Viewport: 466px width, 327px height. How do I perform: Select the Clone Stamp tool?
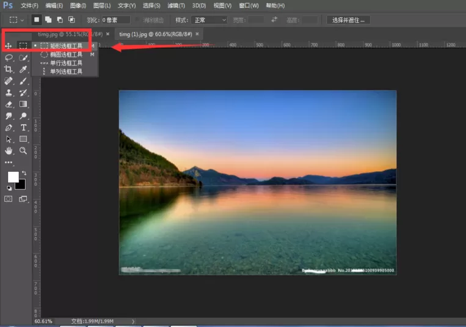pyautogui.click(x=9, y=92)
